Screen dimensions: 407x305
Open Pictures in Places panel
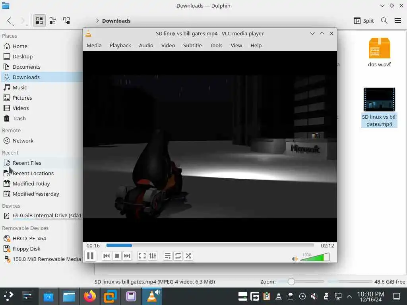tap(41, 98)
